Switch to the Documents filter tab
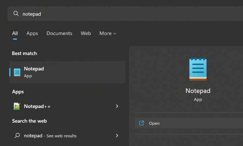The width and height of the screenshot is (243, 146). click(x=59, y=33)
